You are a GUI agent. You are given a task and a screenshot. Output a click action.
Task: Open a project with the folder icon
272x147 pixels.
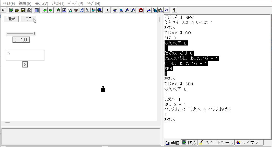[17, 10]
